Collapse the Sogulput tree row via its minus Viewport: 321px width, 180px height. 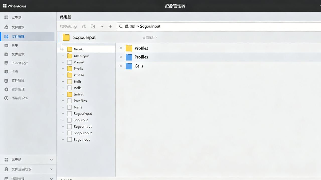coord(63,120)
